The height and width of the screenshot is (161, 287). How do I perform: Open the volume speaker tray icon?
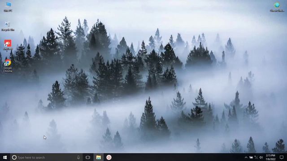click(x=261, y=157)
